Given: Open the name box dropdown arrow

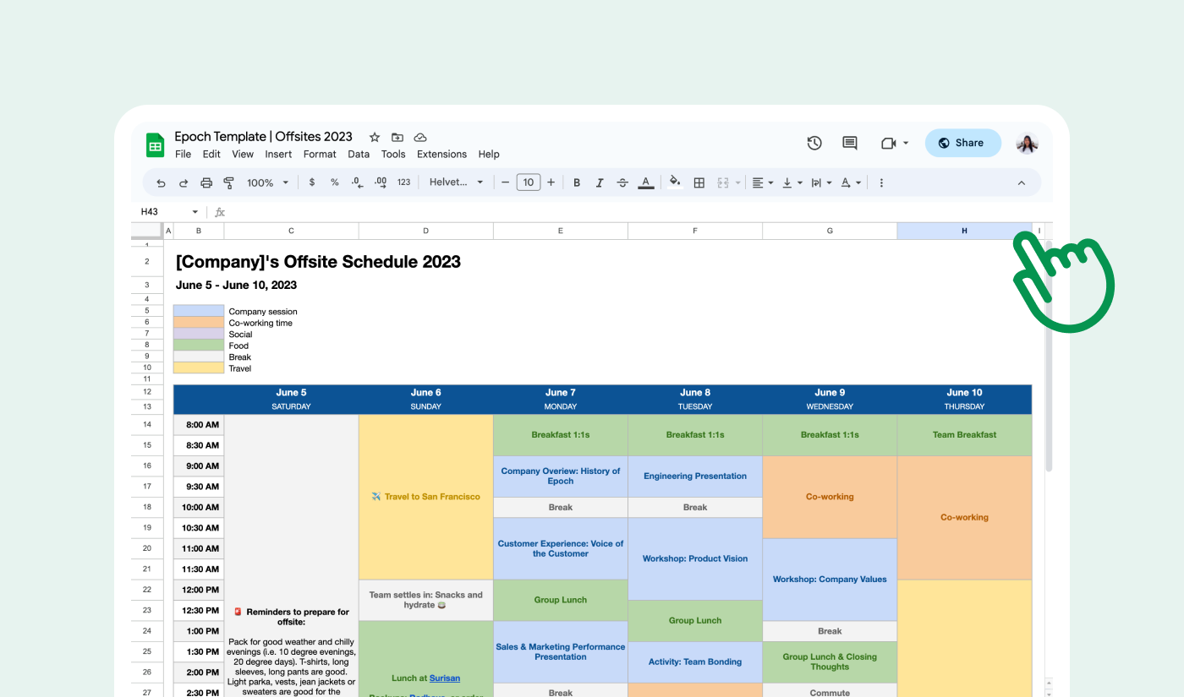Looking at the screenshot, I should (195, 212).
